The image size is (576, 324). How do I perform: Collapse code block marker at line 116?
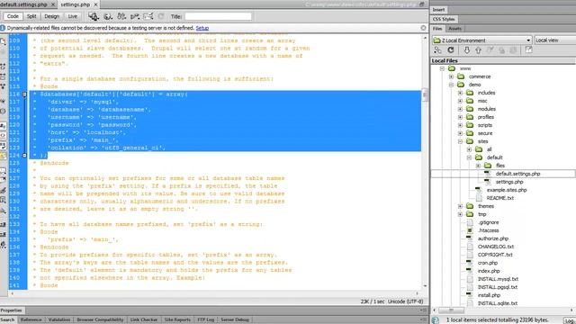(x=24, y=94)
